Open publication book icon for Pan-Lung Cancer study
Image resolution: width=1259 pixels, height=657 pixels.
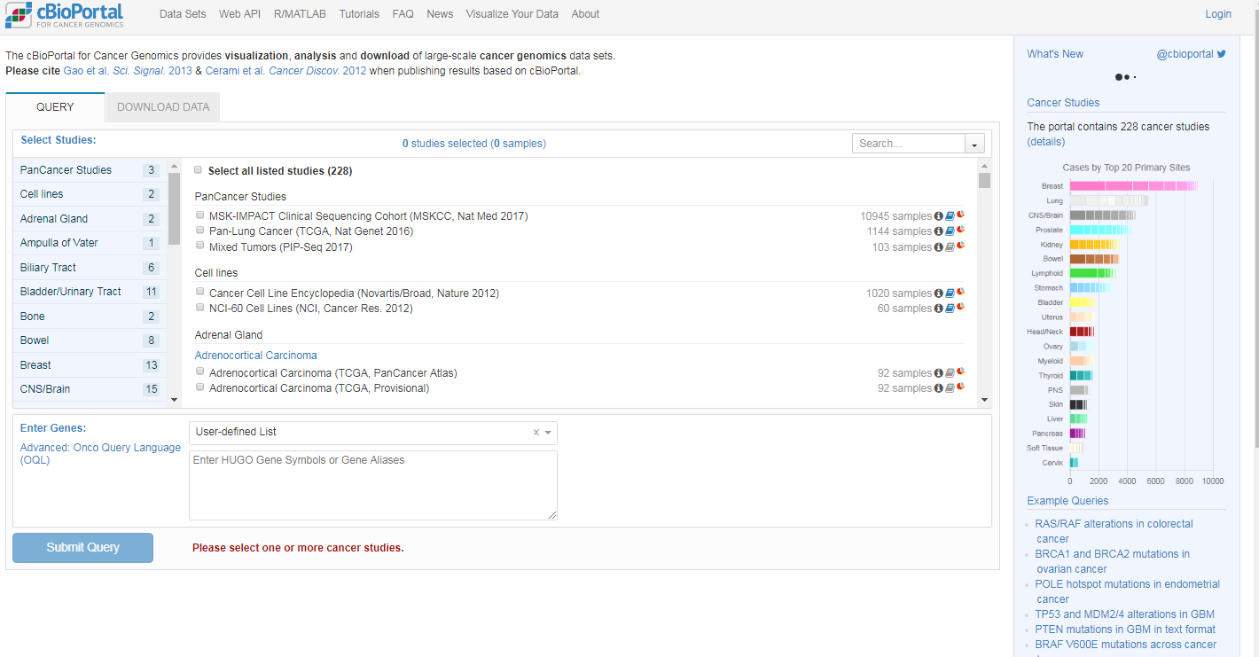pos(950,231)
